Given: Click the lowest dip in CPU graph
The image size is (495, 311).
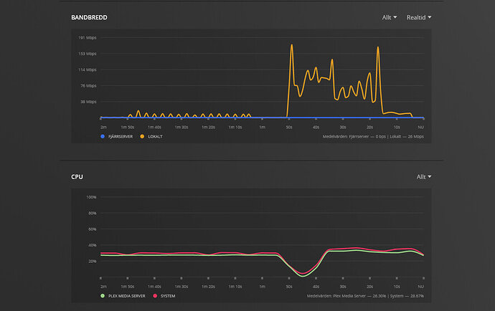Looking at the screenshot, I should pos(303,275).
